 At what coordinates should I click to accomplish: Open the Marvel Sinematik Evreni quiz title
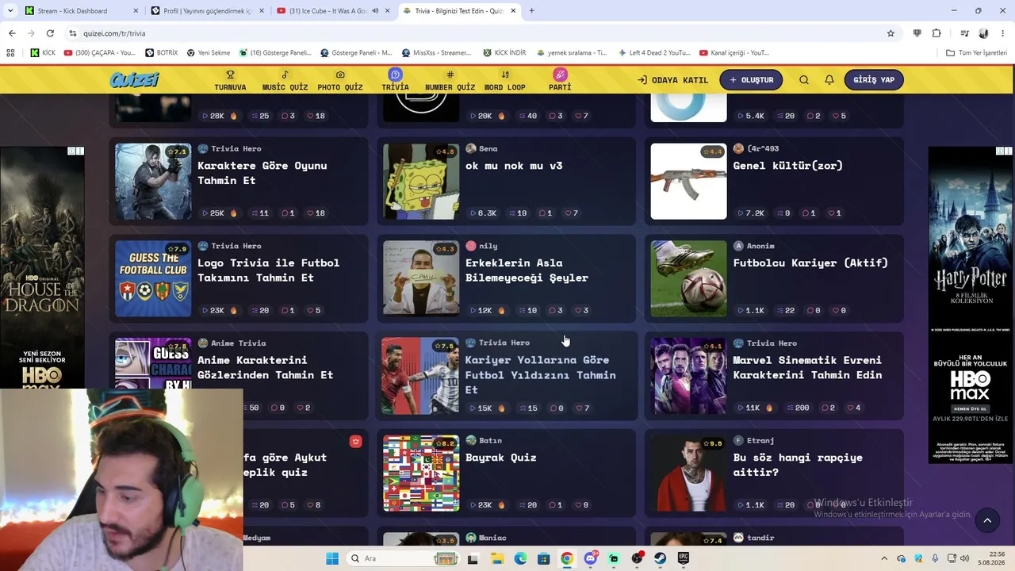coord(807,367)
